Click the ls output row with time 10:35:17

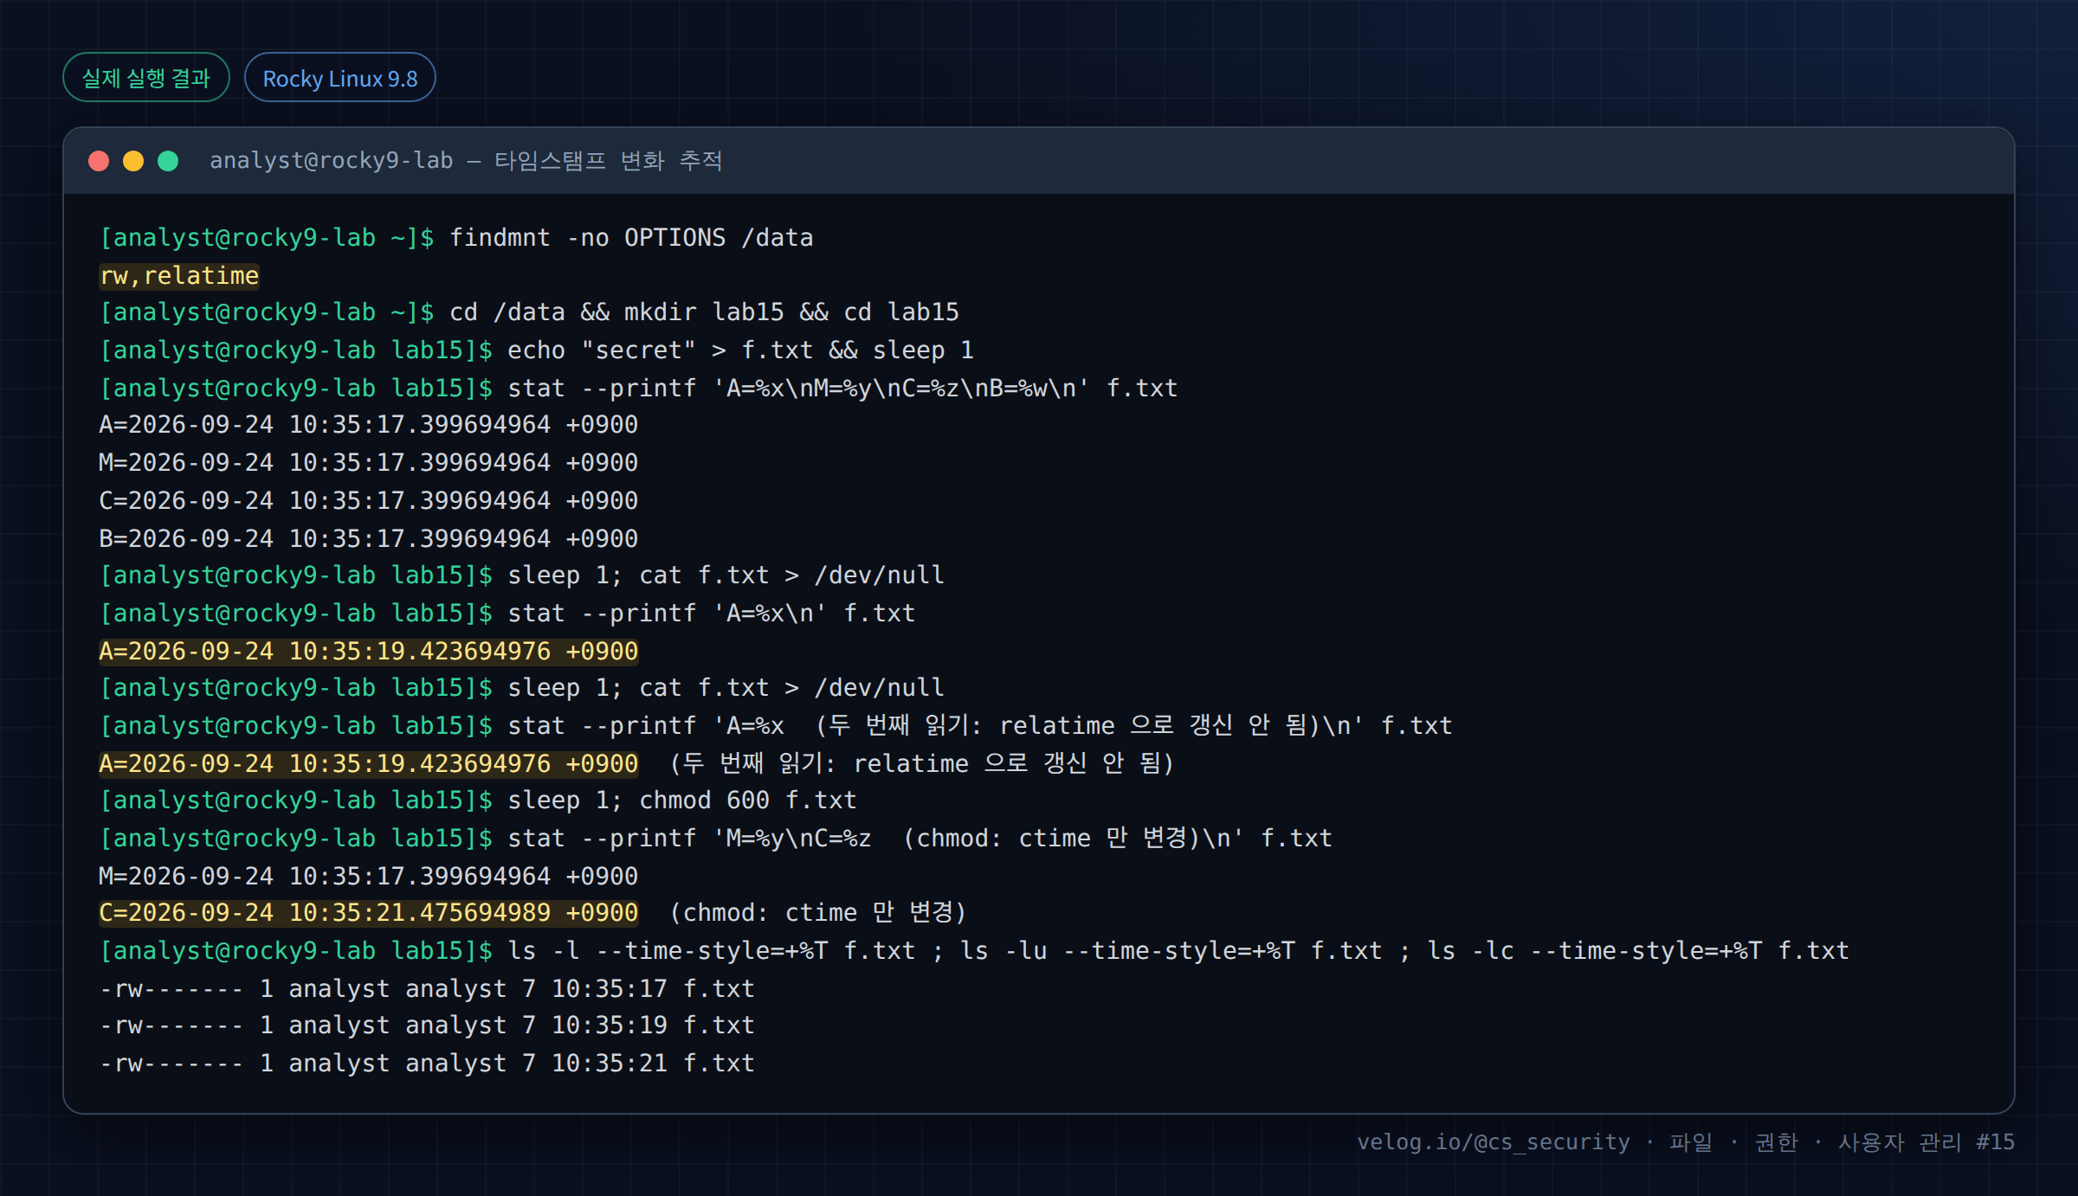427,988
